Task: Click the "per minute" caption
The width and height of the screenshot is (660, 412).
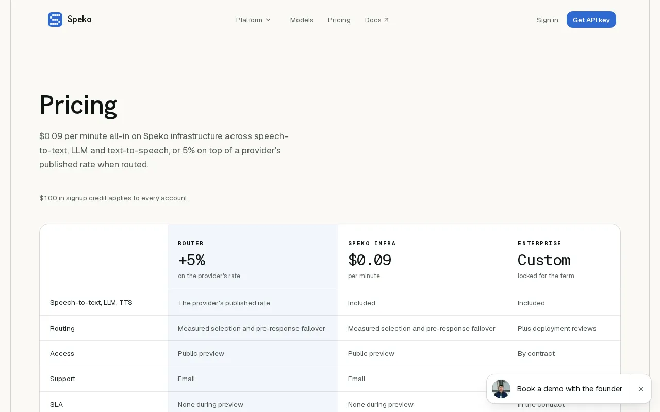Action: pos(364,276)
